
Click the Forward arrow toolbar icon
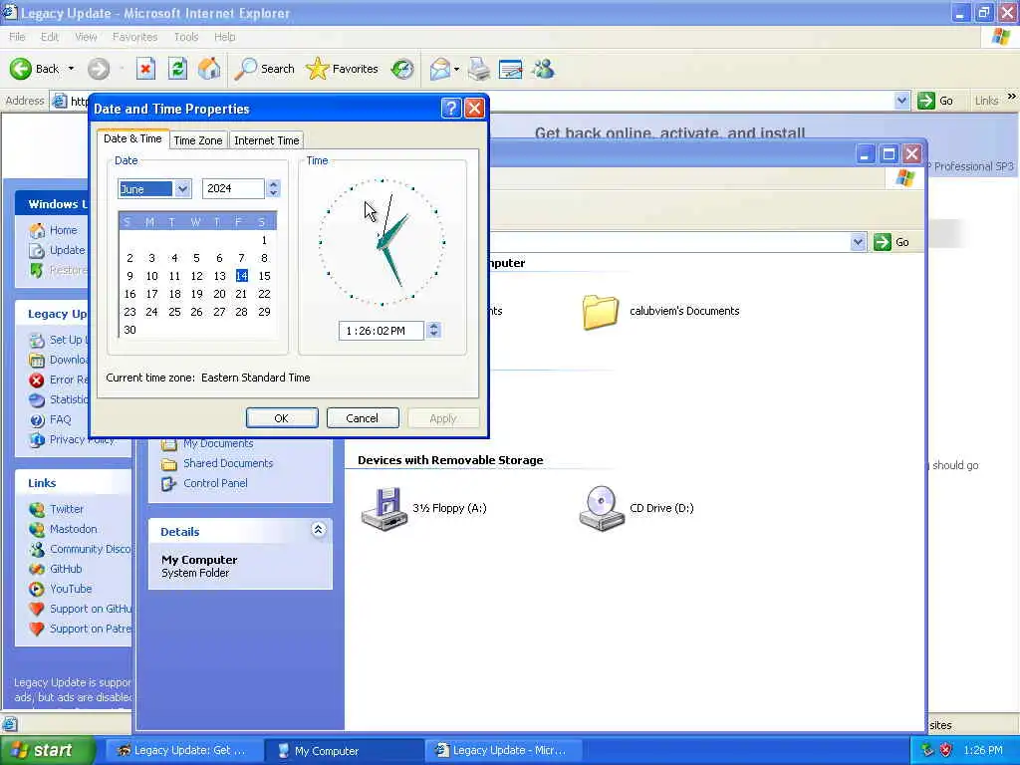click(99, 69)
